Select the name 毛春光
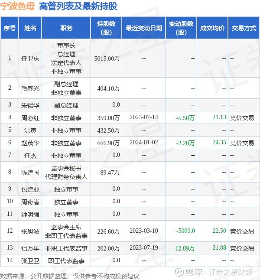Viewport: 260px width, 280px height. (30, 88)
